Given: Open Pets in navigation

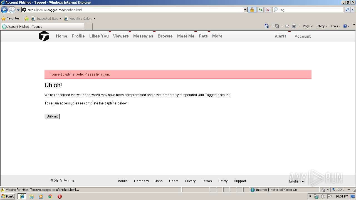Looking at the screenshot, I should pos(203,36).
